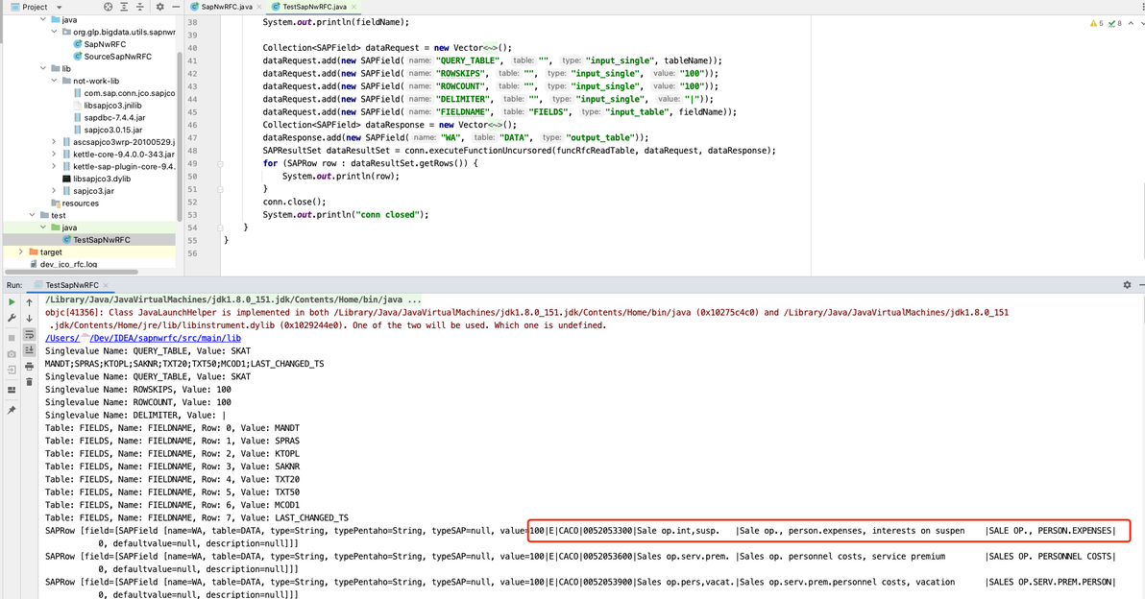Dump threads with the camera icon

(12, 354)
